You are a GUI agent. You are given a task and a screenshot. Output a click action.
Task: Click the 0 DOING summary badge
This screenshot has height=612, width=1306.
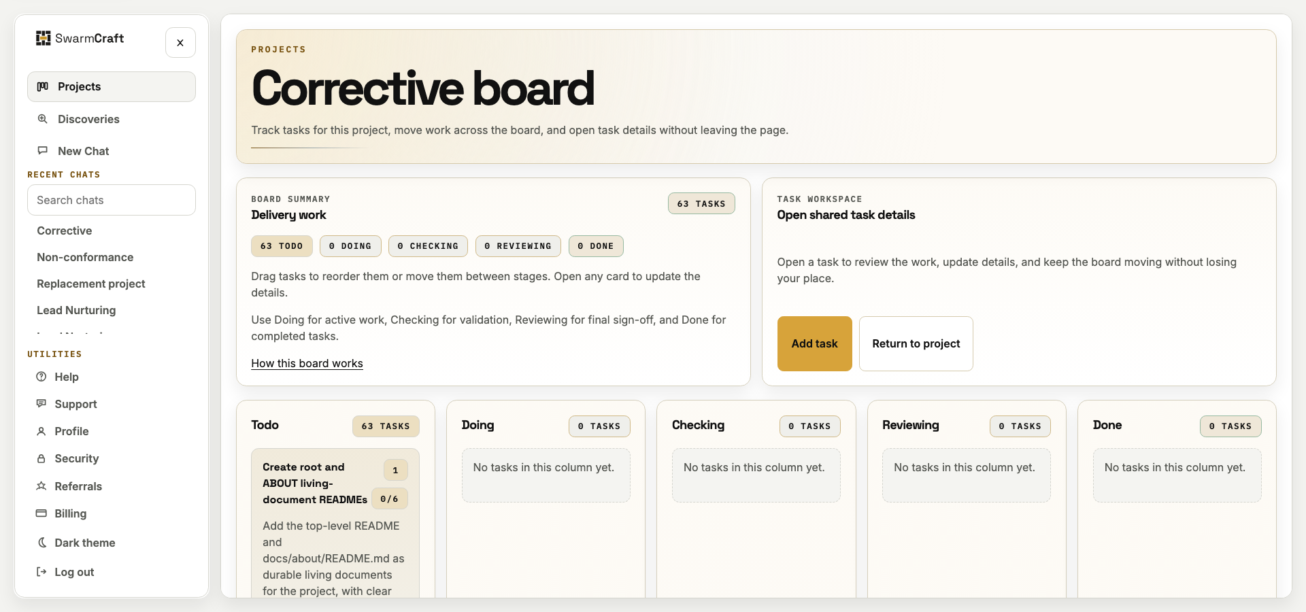[350, 246]
